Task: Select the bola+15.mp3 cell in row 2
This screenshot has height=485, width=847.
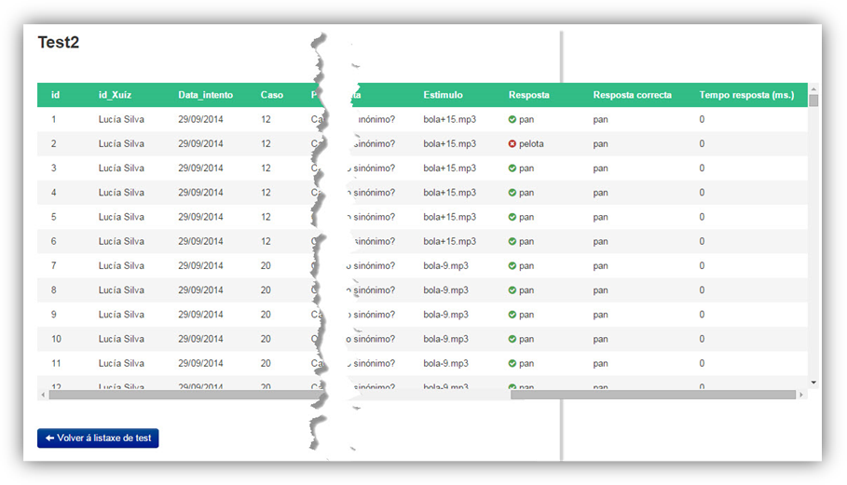Action: click(449, 144)
